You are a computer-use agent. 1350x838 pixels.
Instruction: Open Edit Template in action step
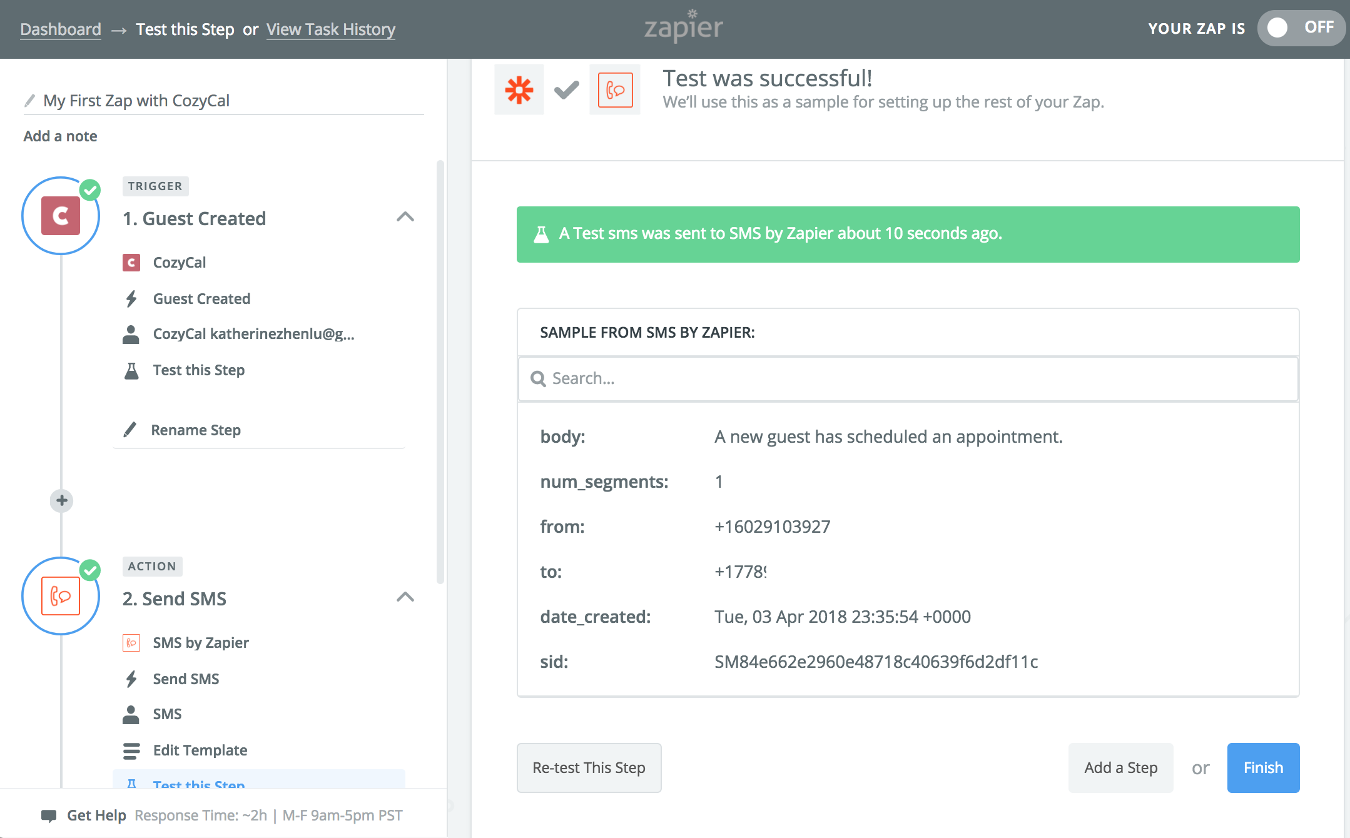(x=200, y=750)
